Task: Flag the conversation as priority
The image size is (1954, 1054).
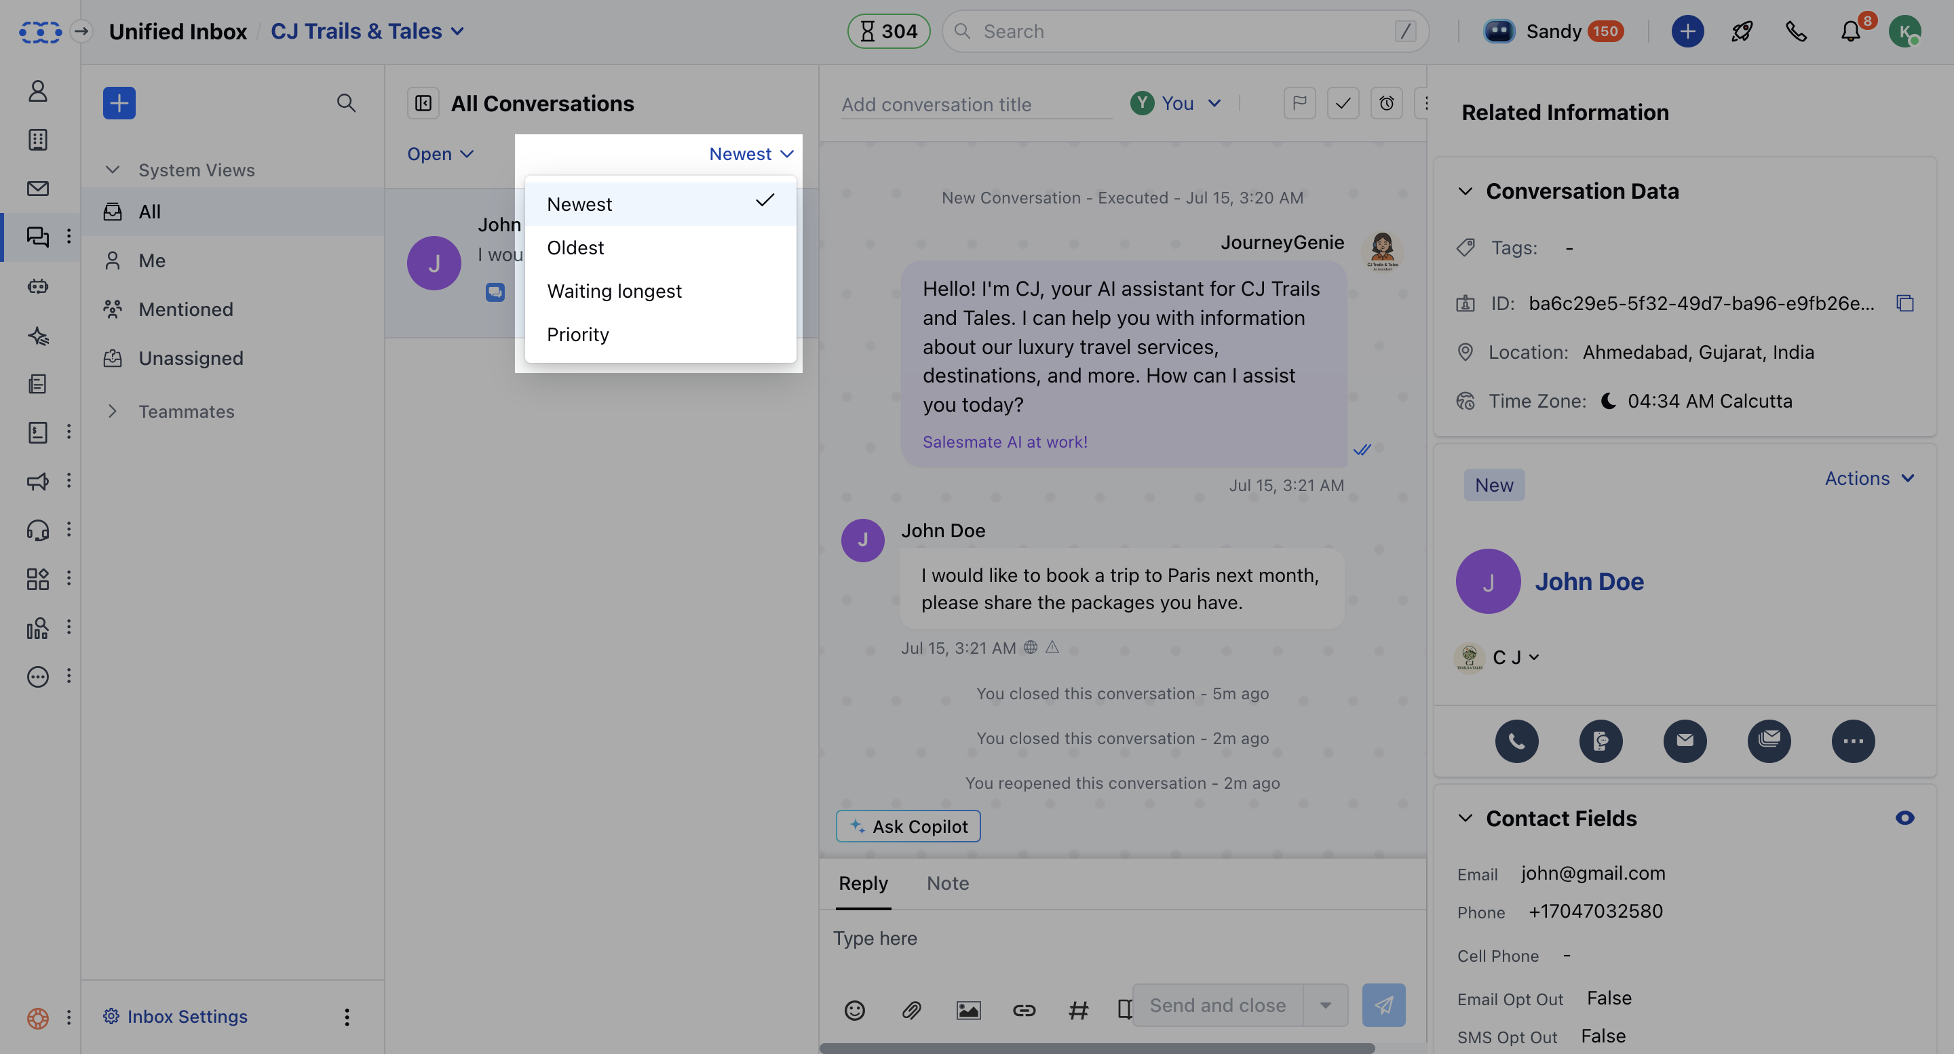Action: [1299, 103]
